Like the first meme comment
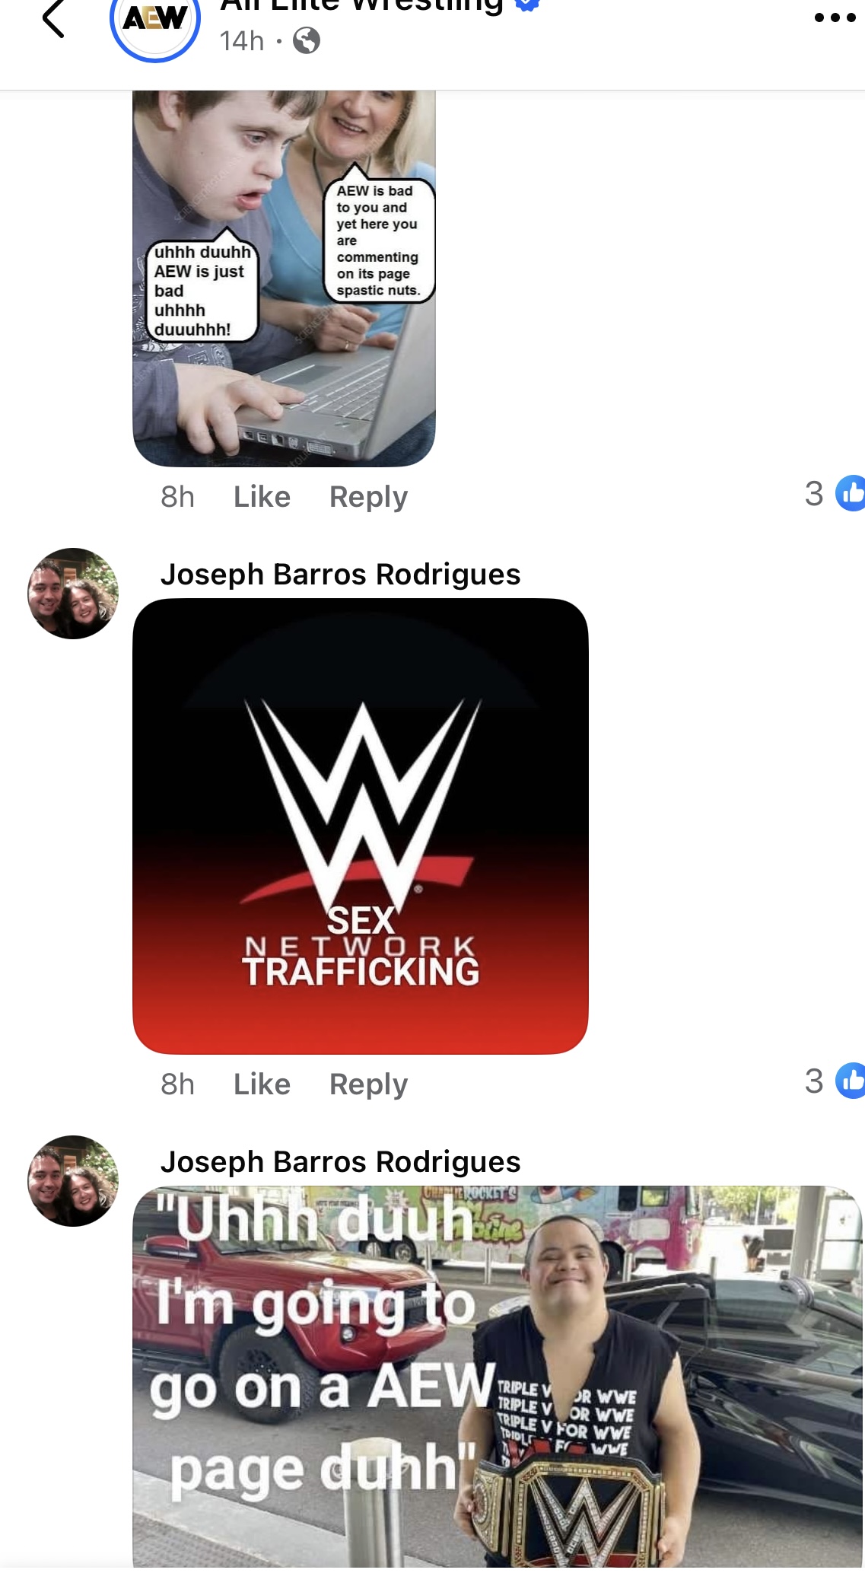The height and width of the screenshot is (1573, 865). tap(262, 497)
